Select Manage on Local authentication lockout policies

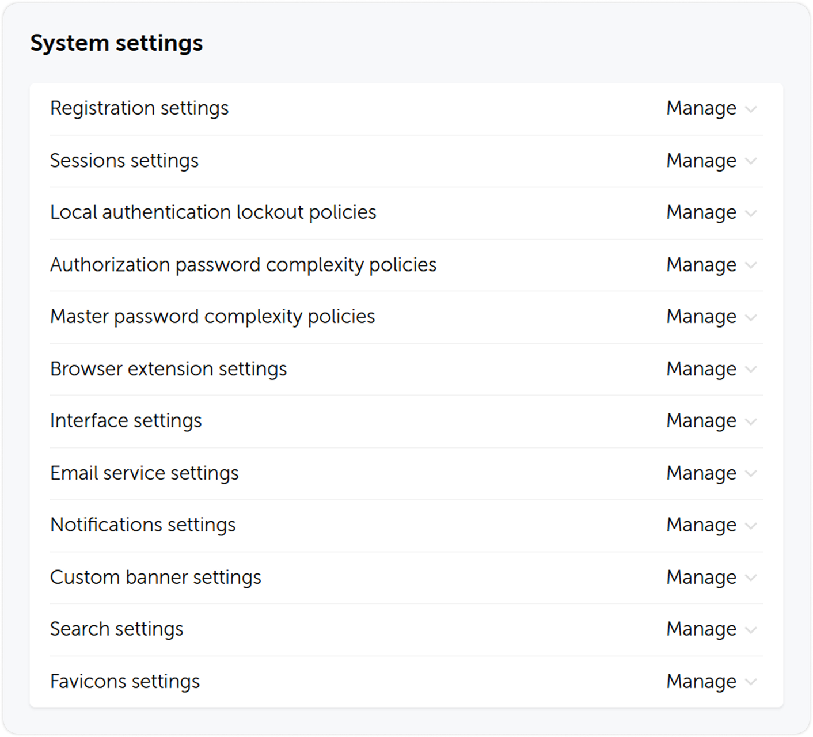[x=701, y=213]
